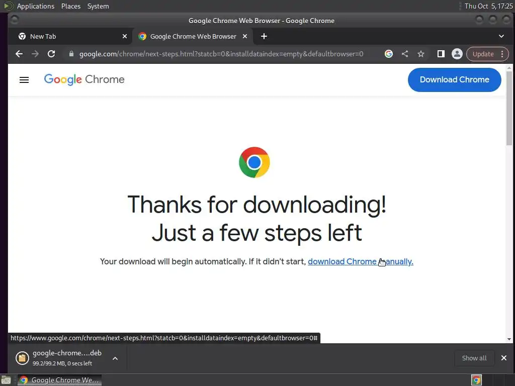The height and width of the screenshot is (386, 515).
Task: Click the large Chrome logo image
Action: pos(254,162)
